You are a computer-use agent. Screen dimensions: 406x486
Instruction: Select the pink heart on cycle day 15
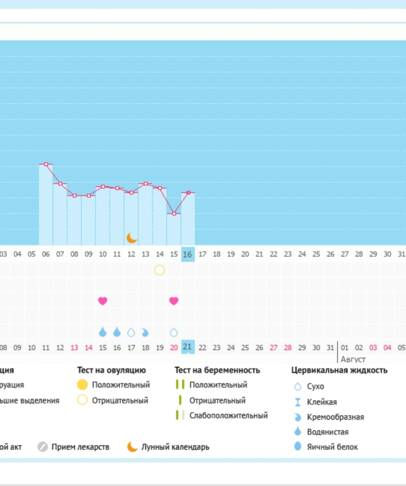(x=174, y=300)
